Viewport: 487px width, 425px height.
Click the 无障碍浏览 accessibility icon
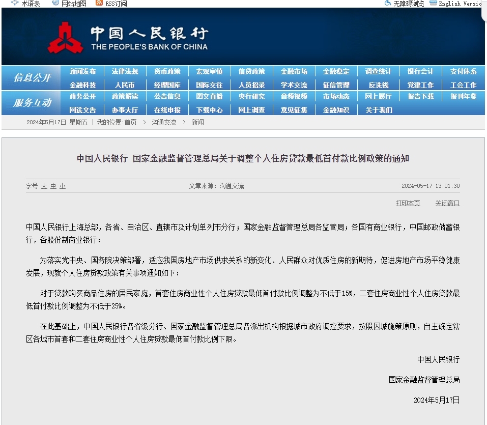tap(388, 3)
